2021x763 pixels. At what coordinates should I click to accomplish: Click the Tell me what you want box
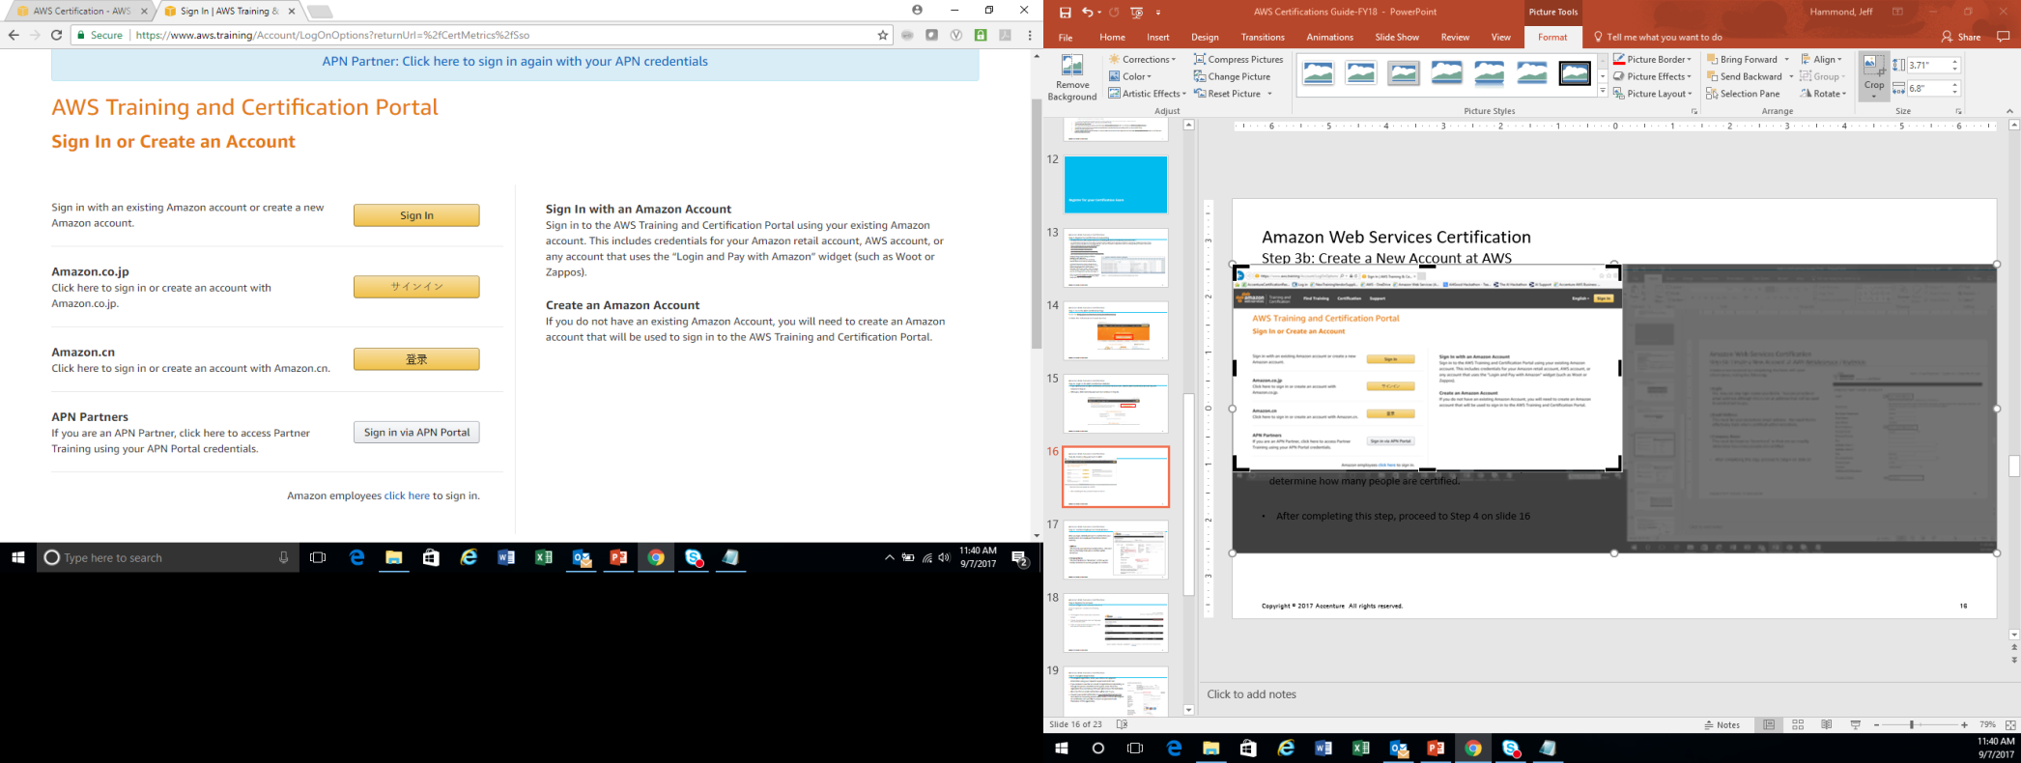[x=1657, y=37]
